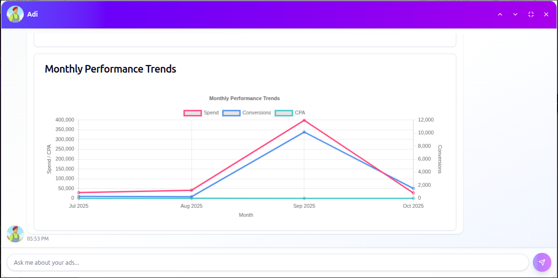558x278 pixels.
Task: Click the Adi avatar in the header
Action: 15,14
